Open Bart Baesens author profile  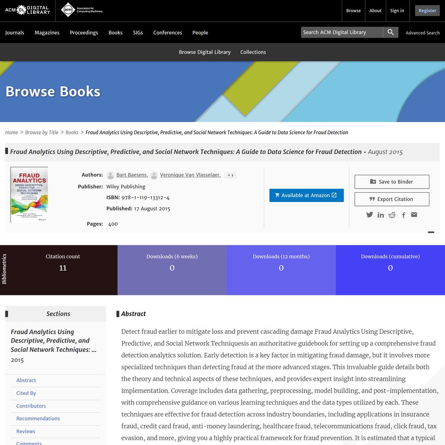tap(132, 175)
